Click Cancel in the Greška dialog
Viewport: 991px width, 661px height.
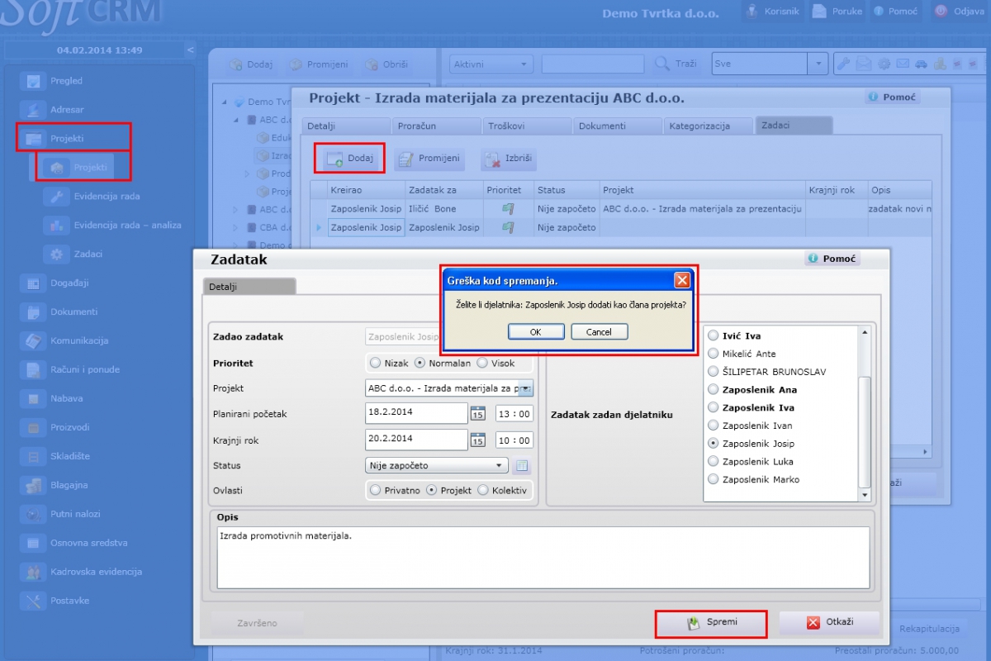point(600,331)
